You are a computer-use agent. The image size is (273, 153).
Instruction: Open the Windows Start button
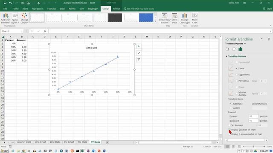click(x=5, y=151)
